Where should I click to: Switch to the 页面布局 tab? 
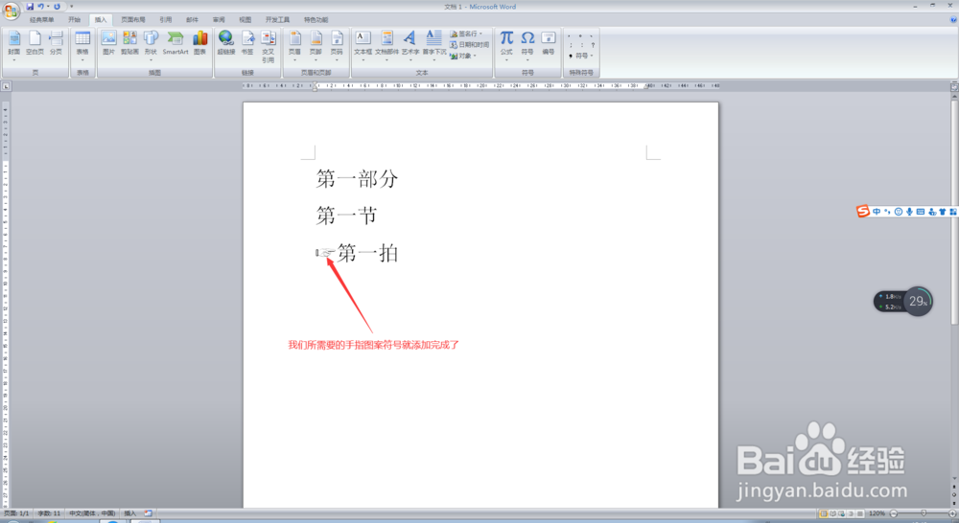pyautogui.click(x=132, y=19)
